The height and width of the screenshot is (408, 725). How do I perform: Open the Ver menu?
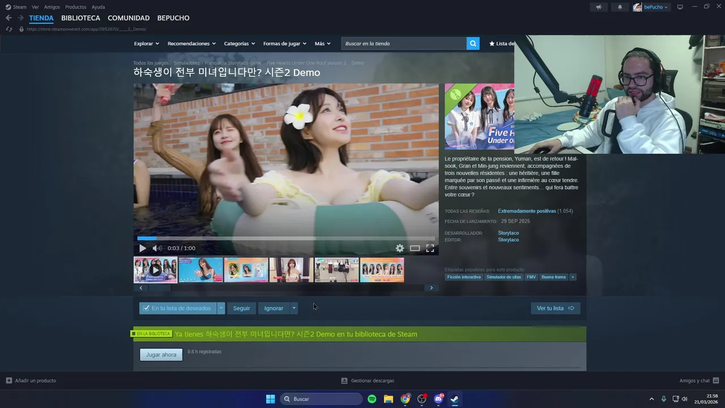pos(35,7)
